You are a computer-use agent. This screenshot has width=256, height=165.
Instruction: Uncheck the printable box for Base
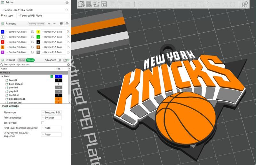click(x=52, y=76)
